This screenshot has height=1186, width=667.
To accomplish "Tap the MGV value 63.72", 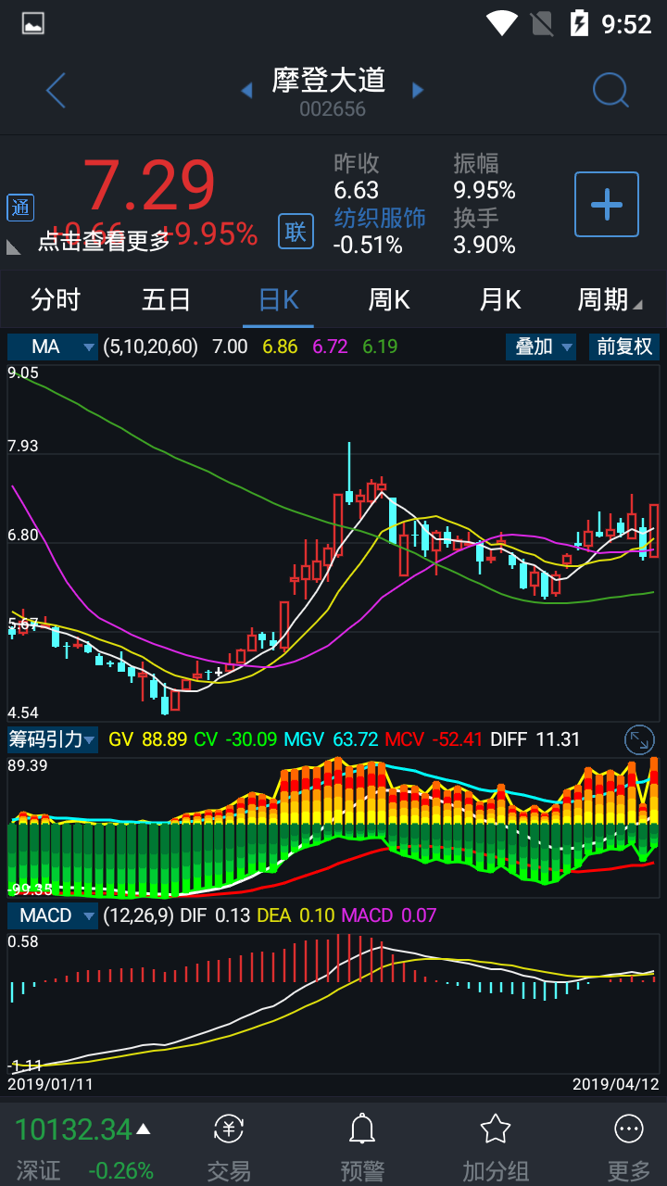I will point(357,739).
